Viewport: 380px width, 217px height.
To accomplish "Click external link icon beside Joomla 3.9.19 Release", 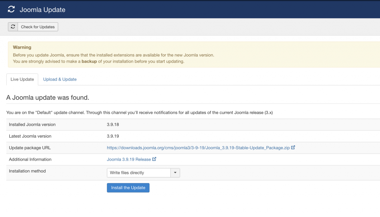I will coord(154,159).
